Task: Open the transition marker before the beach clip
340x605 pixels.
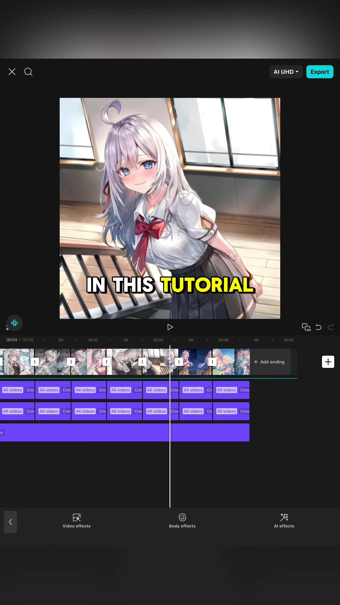Action: (212, 362)
